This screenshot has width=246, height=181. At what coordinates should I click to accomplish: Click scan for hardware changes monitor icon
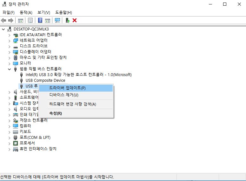[x=57, y=20]
